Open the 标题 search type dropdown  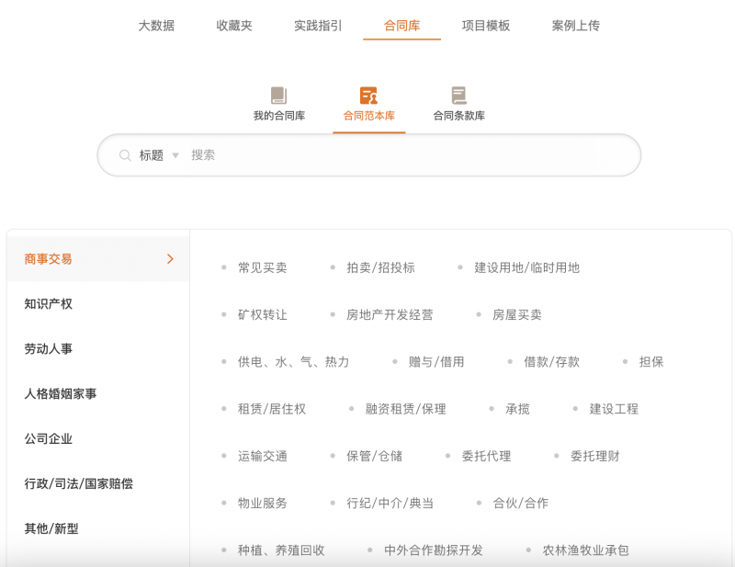point(160,155)
